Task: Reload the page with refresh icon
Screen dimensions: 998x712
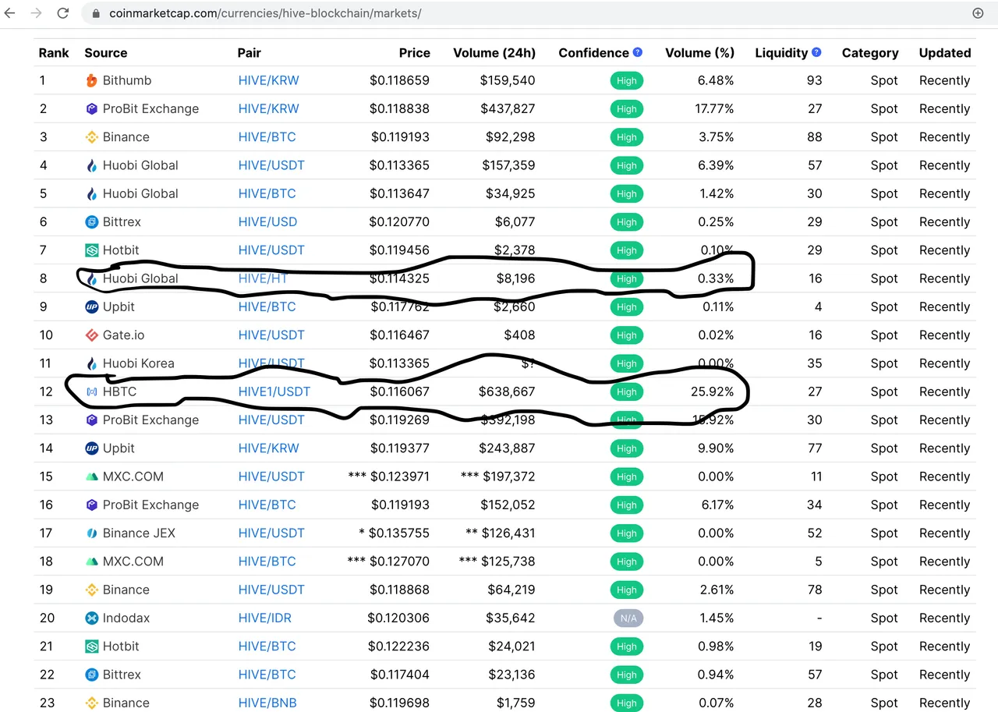Action: click(x=63, y=13)
